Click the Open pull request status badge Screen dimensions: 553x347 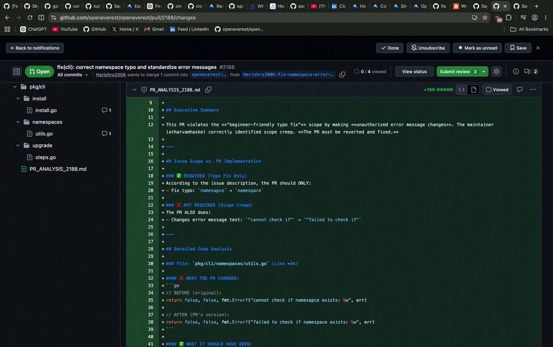[x=39, y=71]
